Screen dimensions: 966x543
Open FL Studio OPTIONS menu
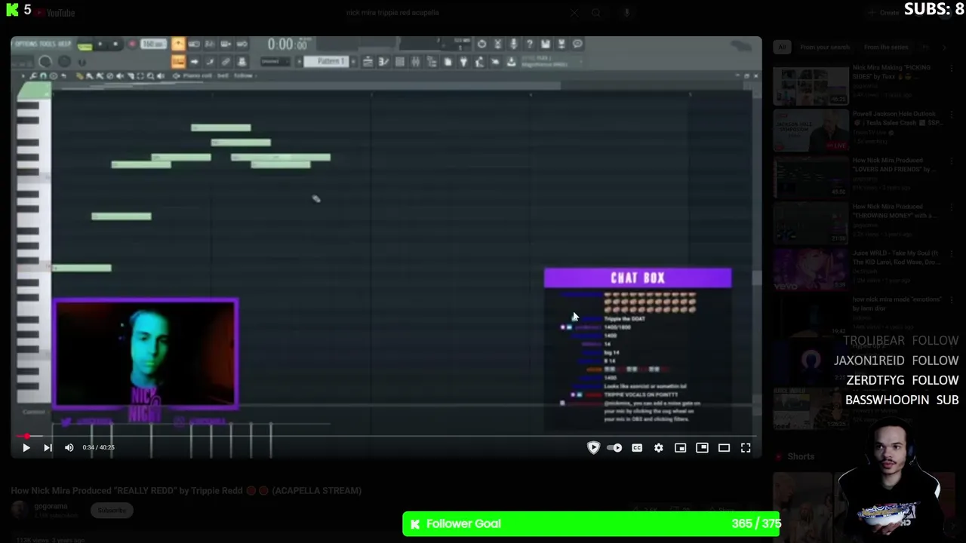click(x=26, y=44)
